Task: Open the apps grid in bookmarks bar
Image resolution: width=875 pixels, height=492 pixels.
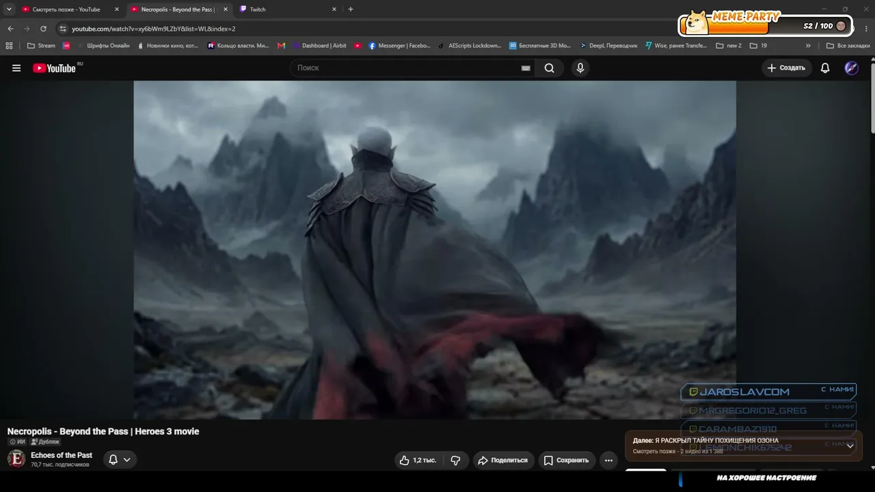Action: click(9, 46)
